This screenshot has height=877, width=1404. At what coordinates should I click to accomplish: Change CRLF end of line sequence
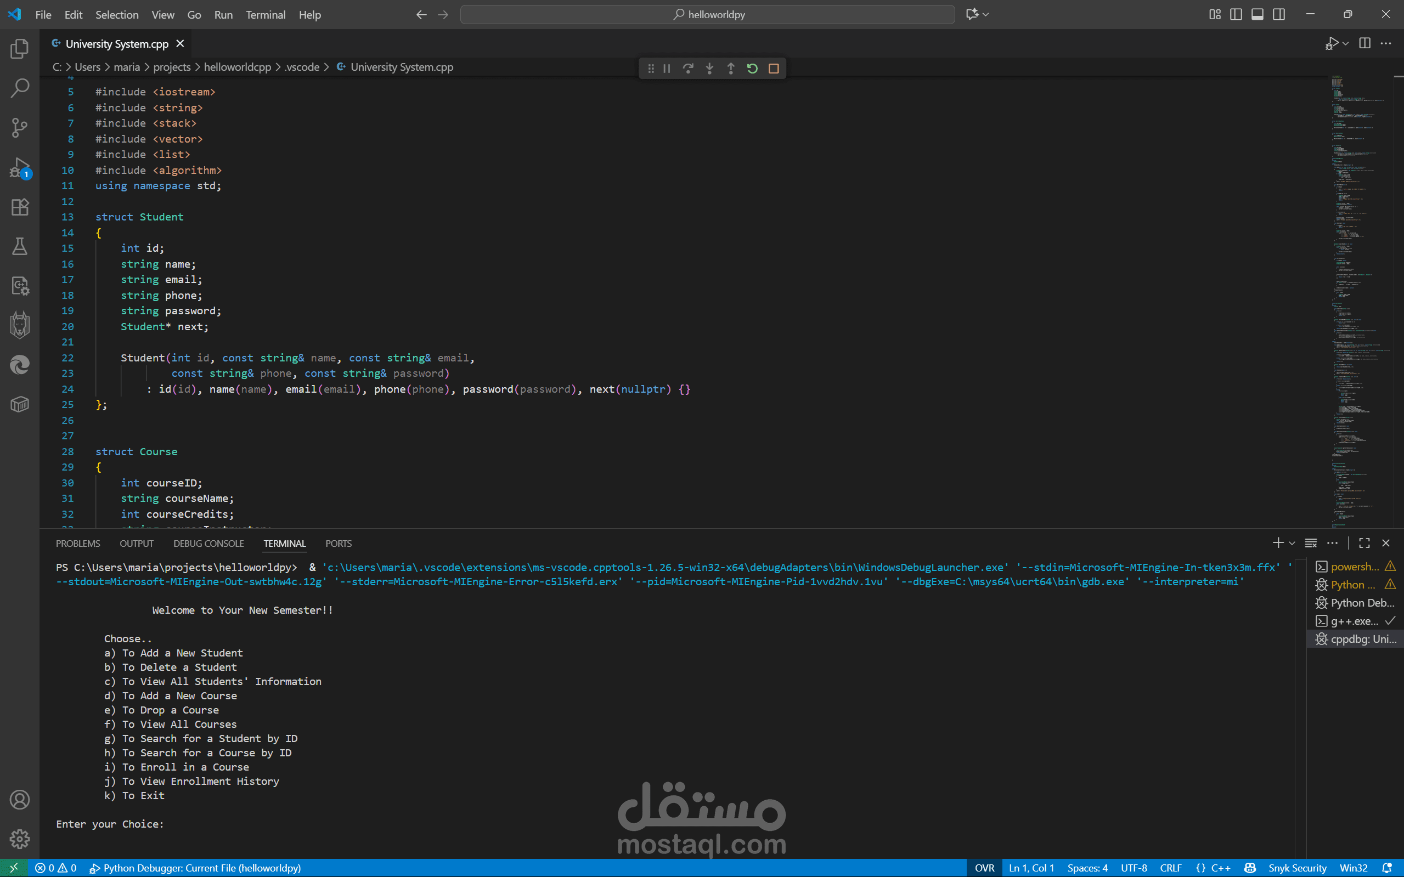tap(1171, 868)
